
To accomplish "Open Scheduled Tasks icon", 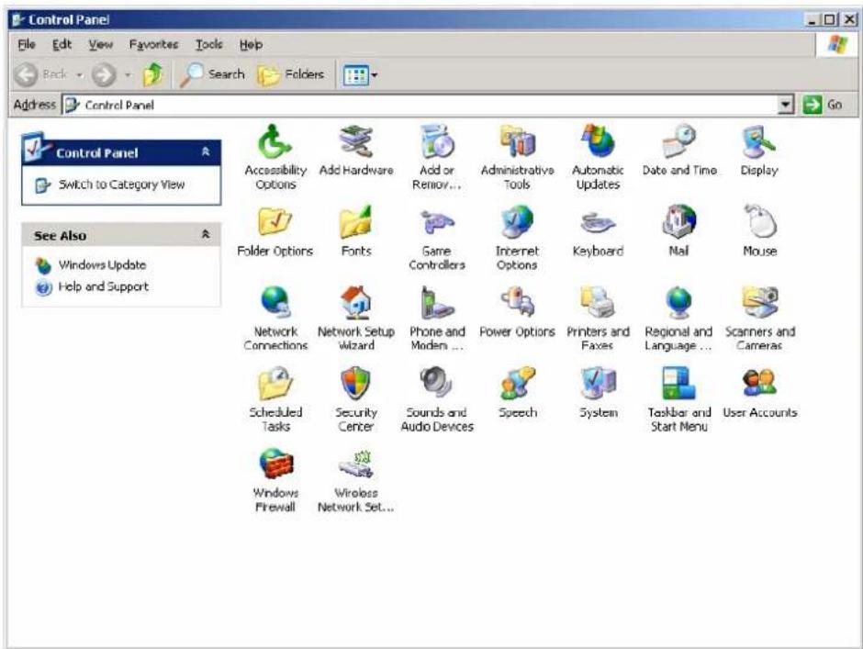I will coord(275,384).
